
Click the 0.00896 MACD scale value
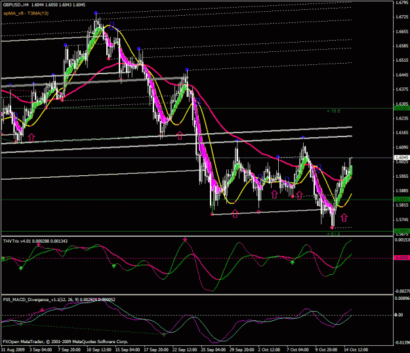pos(402,299)
